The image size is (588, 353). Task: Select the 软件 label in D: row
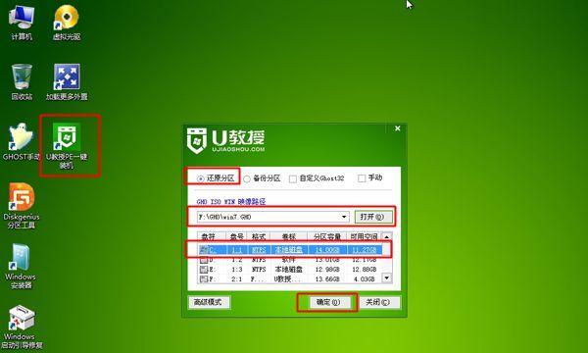(x=289, y=260)
